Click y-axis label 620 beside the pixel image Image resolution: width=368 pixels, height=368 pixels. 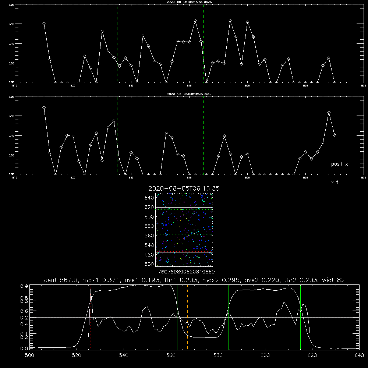coord(149,207)
